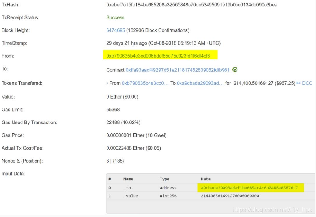
Task: Click Actual Tx Cost 0.00022488 Ether
Action: 134,148
